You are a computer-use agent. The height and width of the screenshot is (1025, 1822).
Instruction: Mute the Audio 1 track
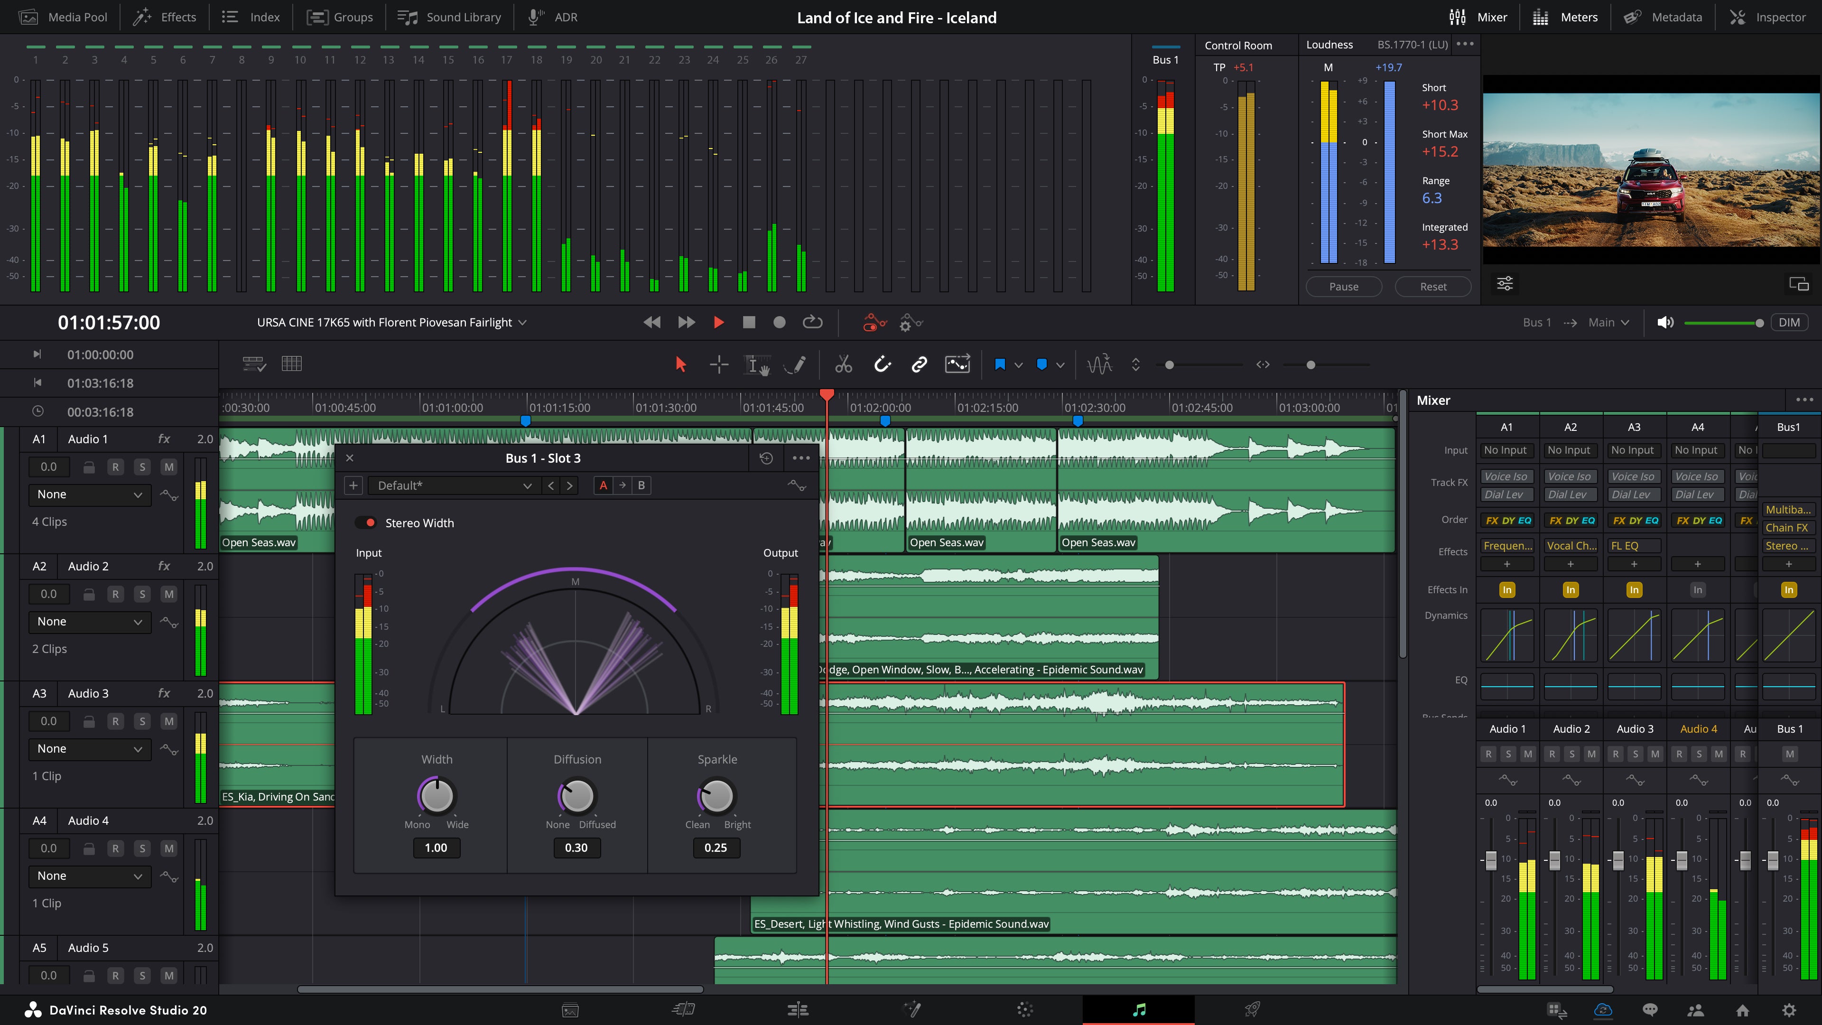[169, 466]
